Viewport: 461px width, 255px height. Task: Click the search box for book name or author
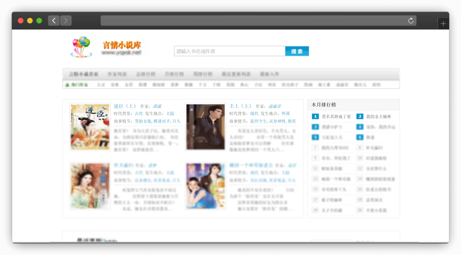(230, 51)
